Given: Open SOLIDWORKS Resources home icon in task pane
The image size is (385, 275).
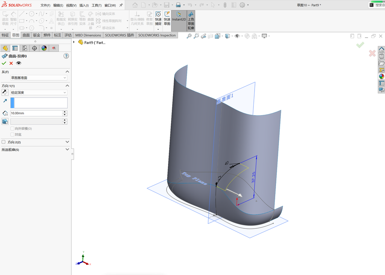Looking at the screenshot, I should (x=381, y=50).
